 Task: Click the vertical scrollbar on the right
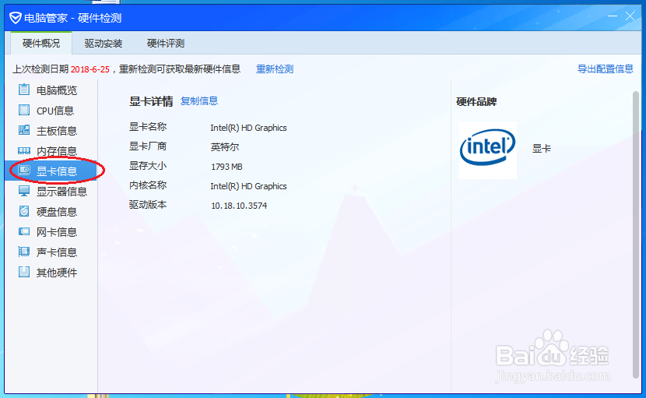(x=636, y=234)
